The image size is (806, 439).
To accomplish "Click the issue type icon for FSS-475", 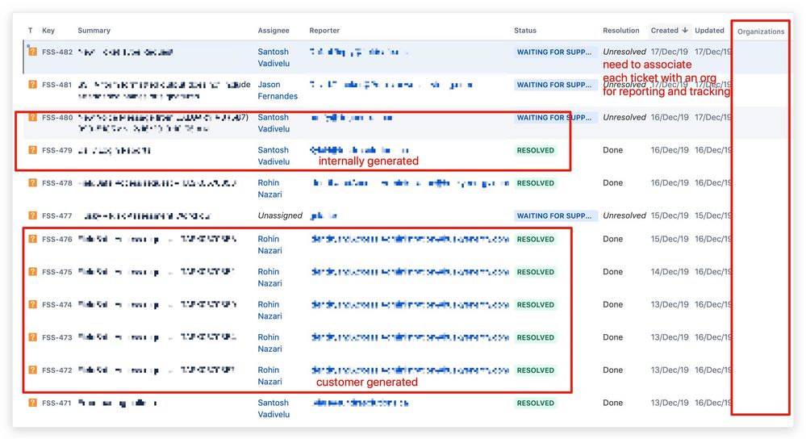I will point(32,271).
